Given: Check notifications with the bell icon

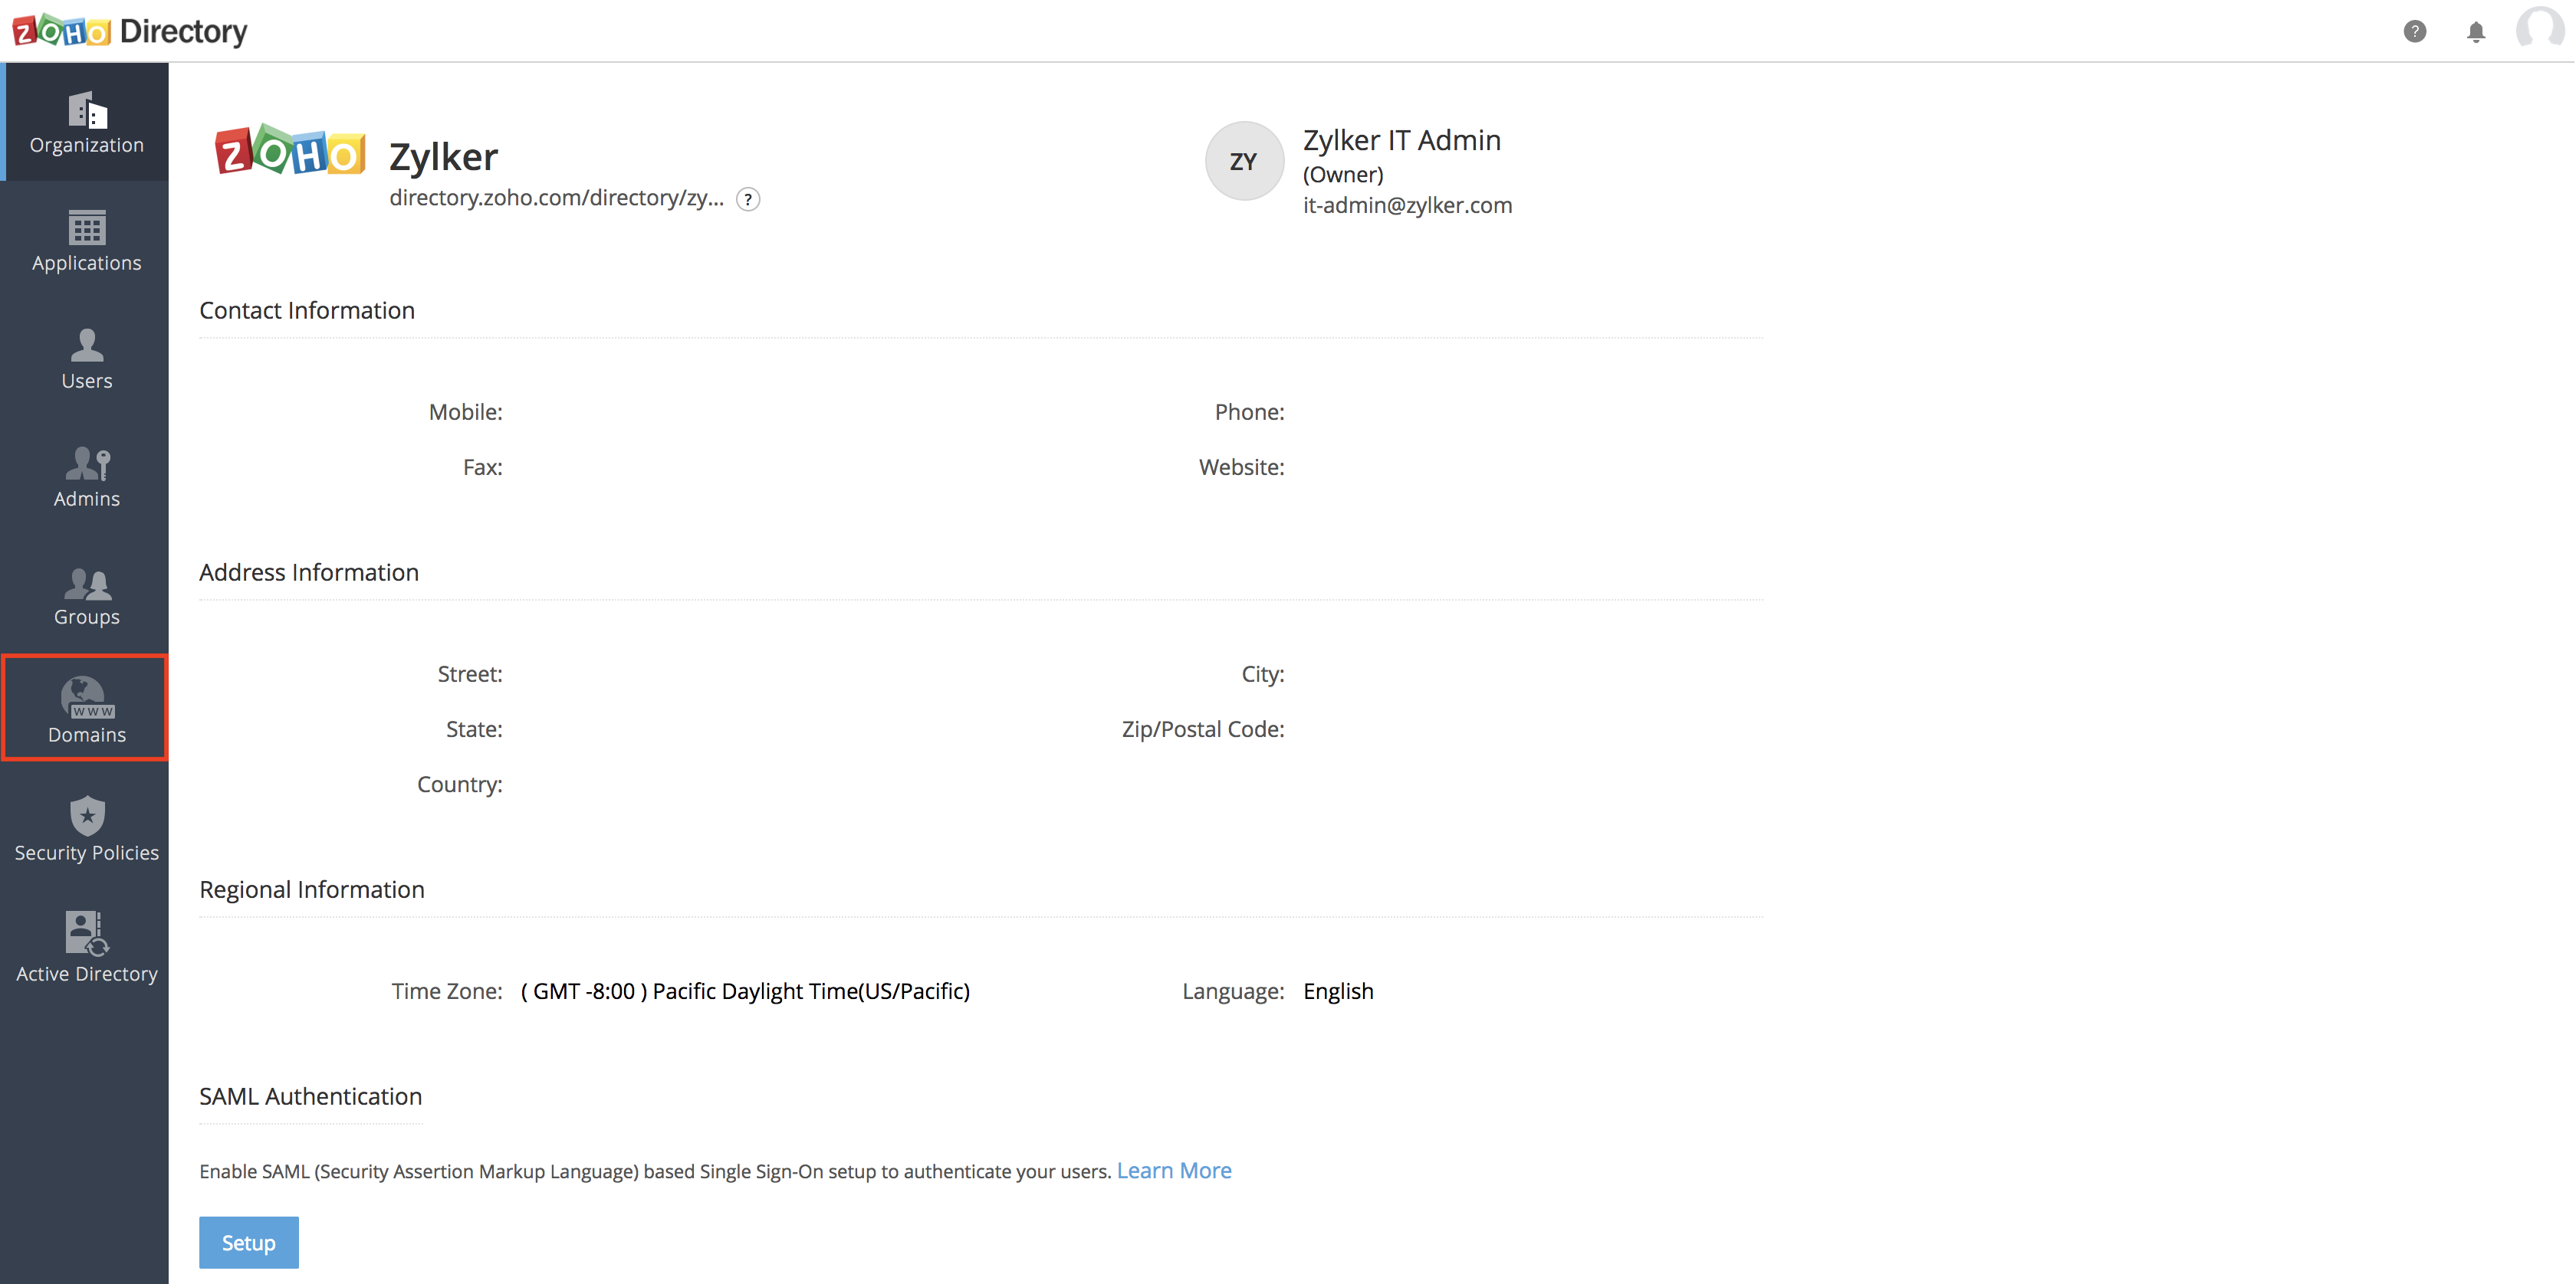Looking at the screenshot, I should click(2476, 31).
